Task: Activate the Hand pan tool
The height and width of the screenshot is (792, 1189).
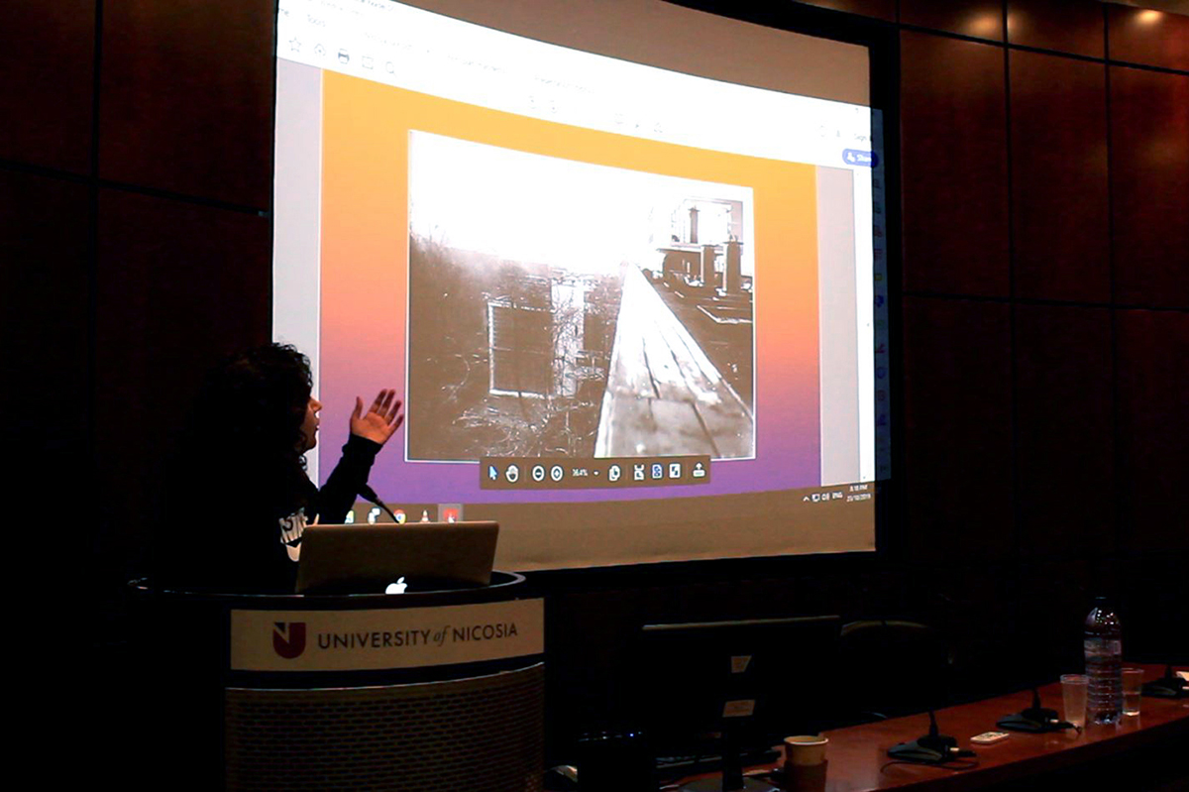Action: 512,473
